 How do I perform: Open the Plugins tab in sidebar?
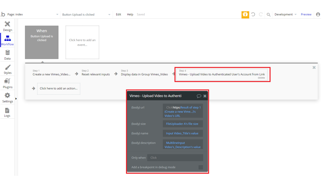pos(8,83)
